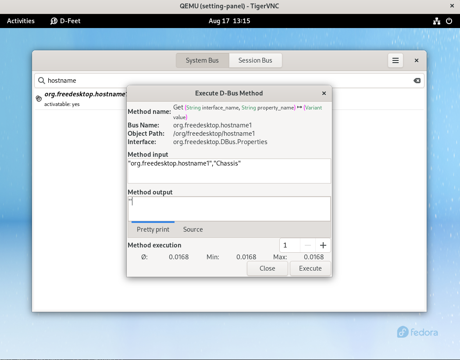460x360 pixels.
Task: Click the average Ø execution time value
Action: pyautogui.click(x=178, y=257)
